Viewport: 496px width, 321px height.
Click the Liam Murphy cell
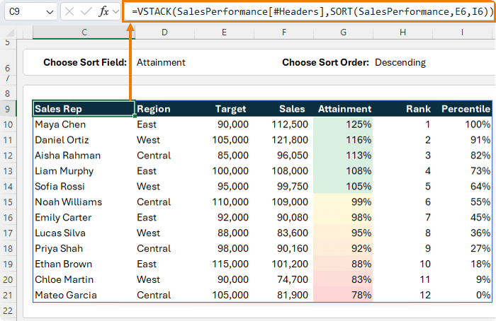pyautogui.click(x=84, y=171)
